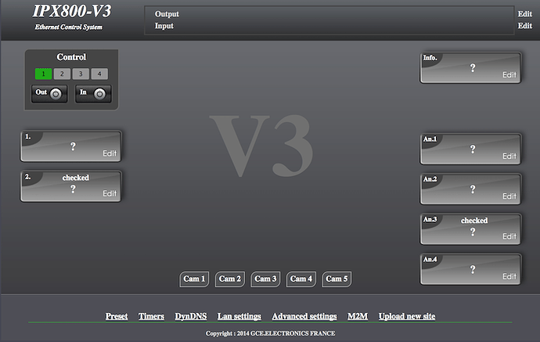Screen dimensions: 540x342
Task: Click the question mark in An.4 widget
Action: point(473,269)
